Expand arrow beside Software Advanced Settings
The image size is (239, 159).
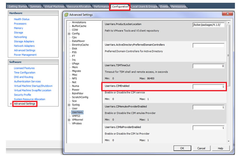pos(11,104)
